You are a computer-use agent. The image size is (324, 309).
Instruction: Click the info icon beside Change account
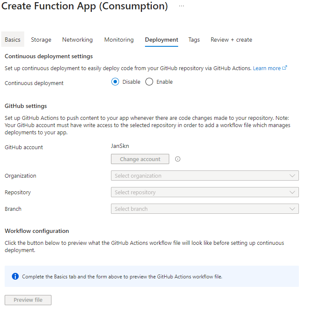tap(178, 159)
